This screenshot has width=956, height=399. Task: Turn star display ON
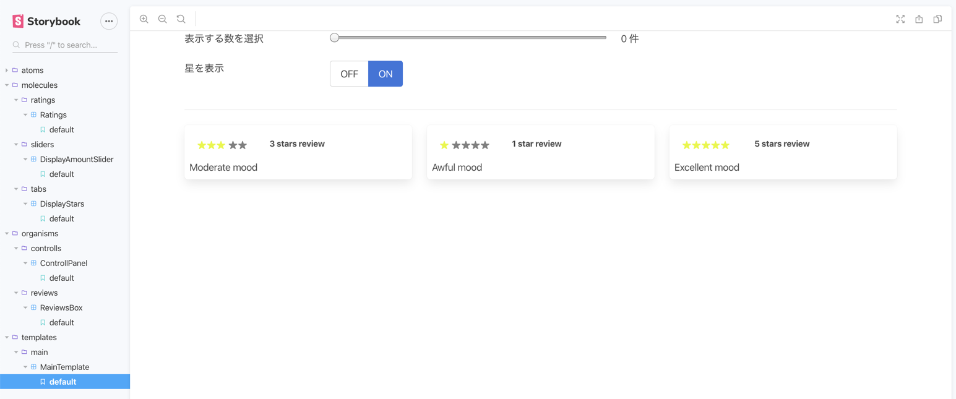point(385,74)
